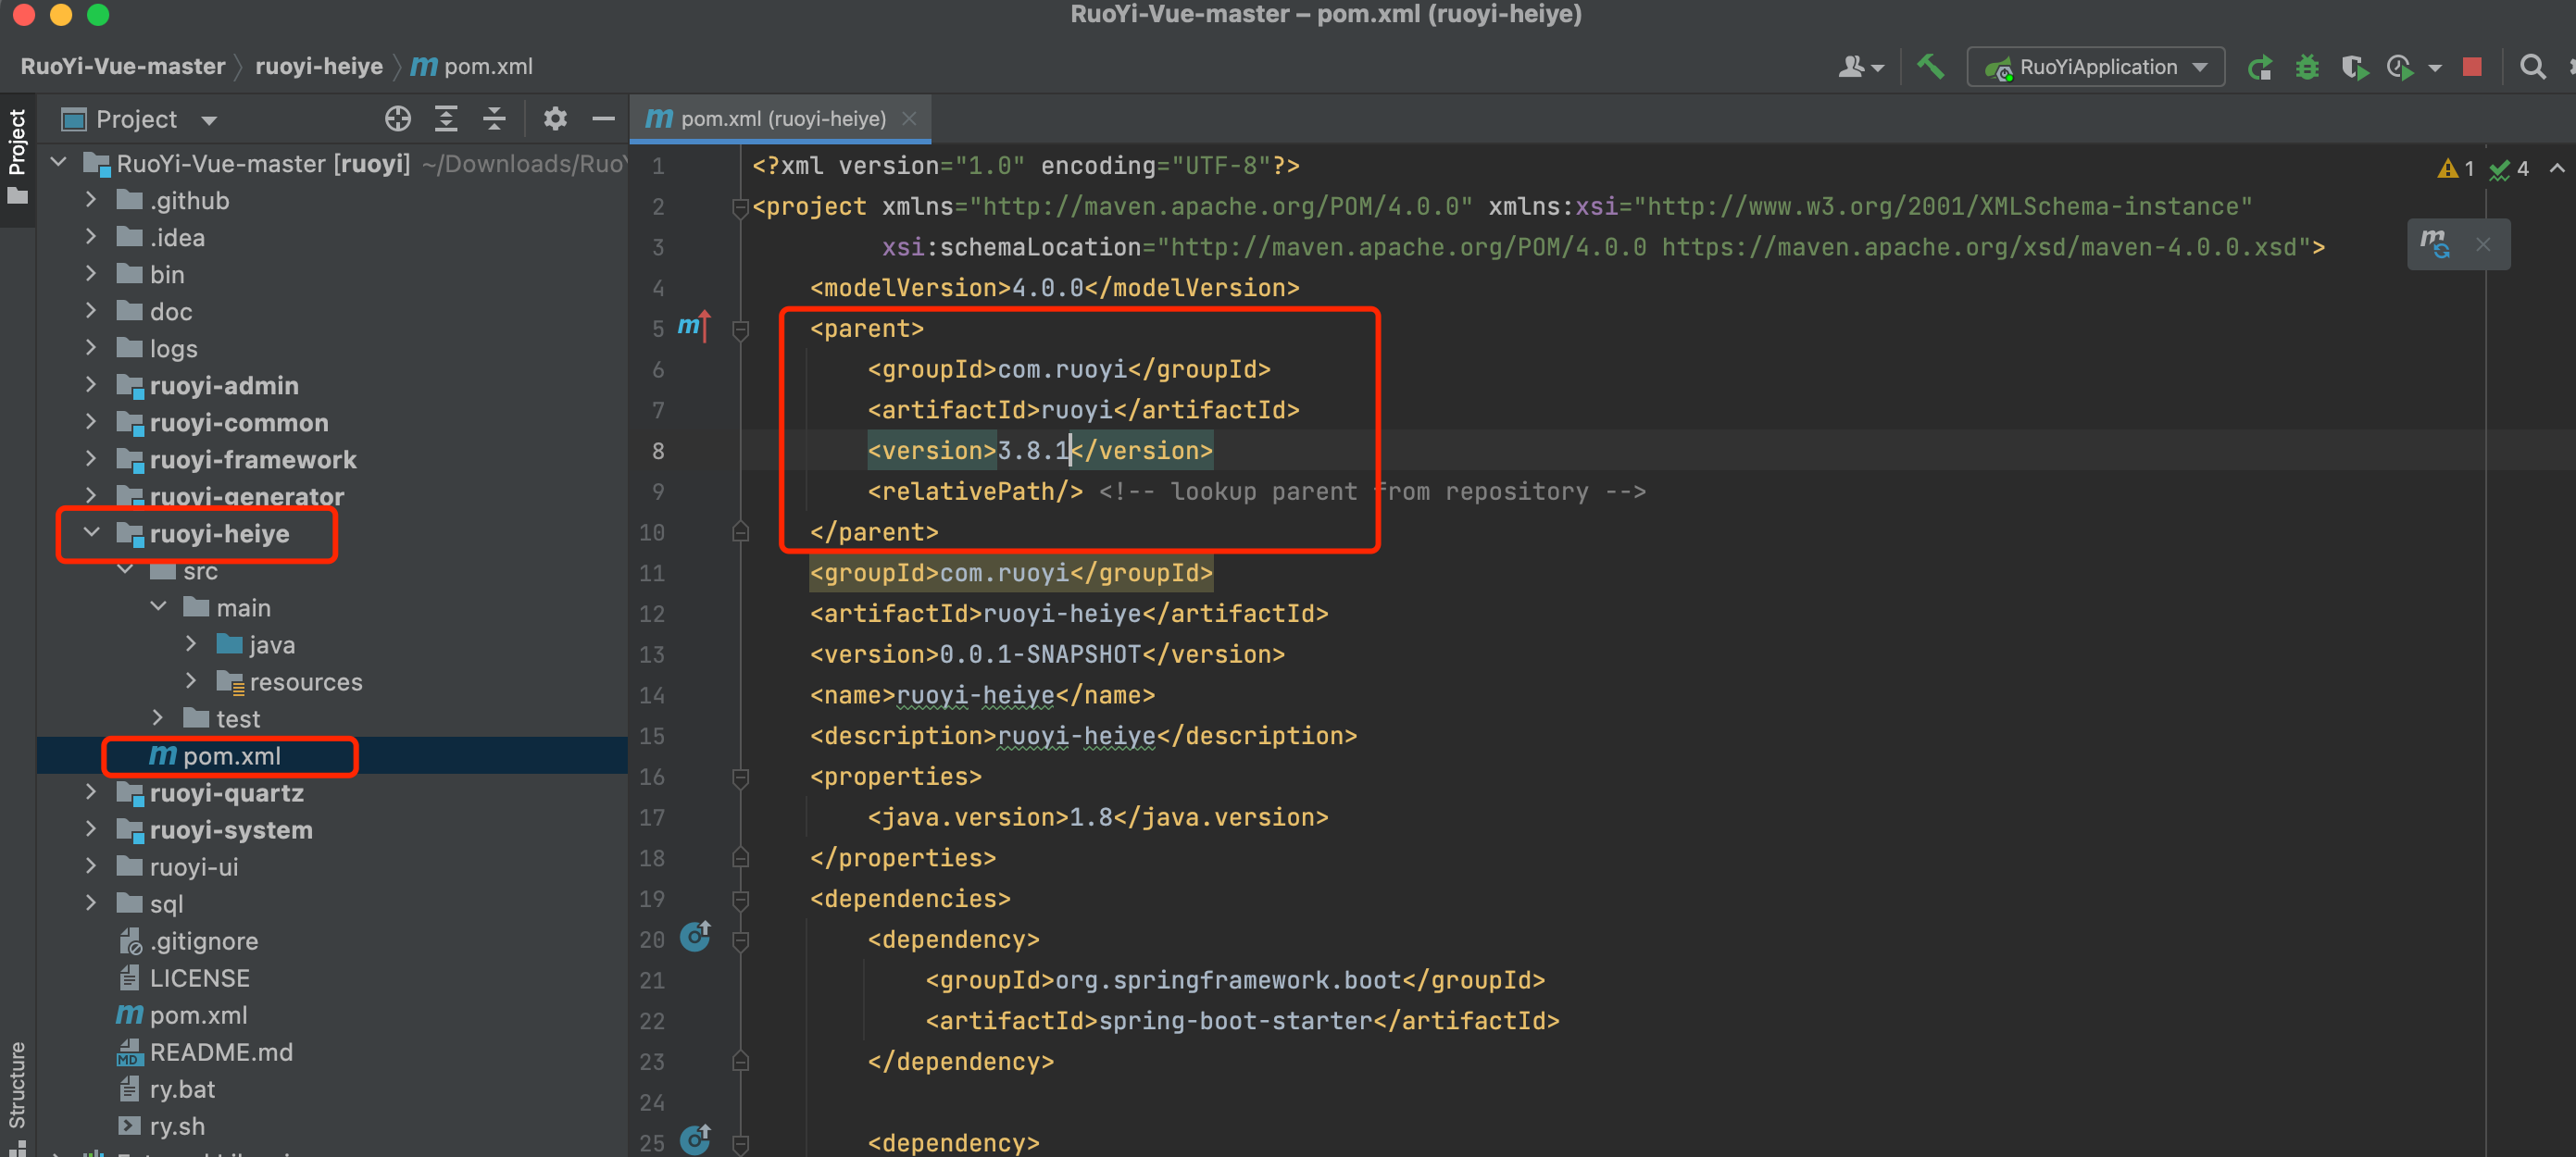Run with coverage shield icon
This screenshot has height=1157, width=2576.
(x=2354, y=67)
